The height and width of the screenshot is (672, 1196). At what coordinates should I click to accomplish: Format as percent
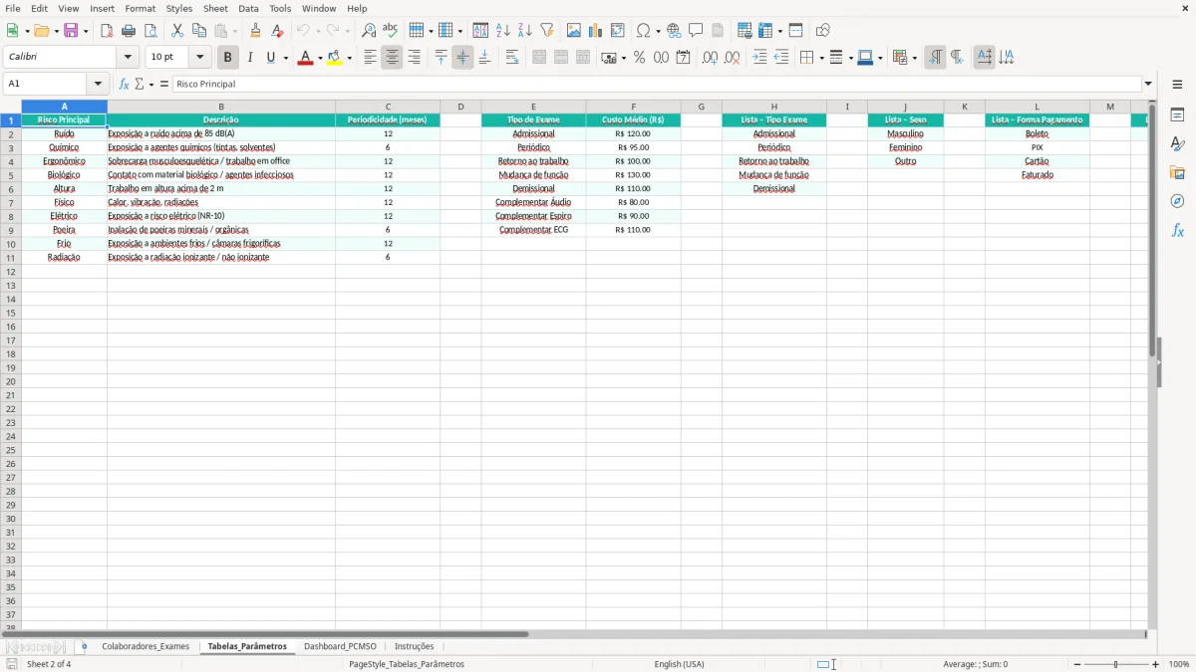click(x=639, y=58)
